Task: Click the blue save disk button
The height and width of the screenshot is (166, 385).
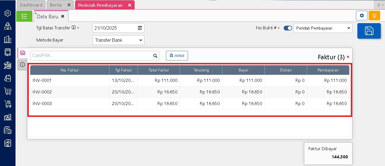Action: [x=369, y=31]
